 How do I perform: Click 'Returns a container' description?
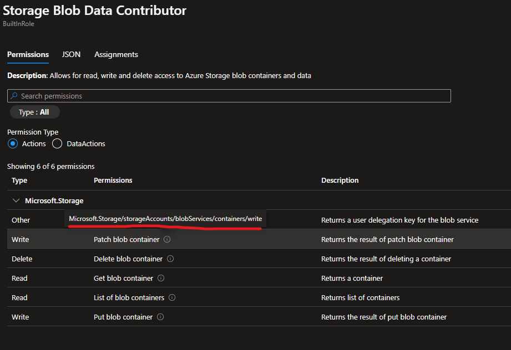click(x=352, y=278)
